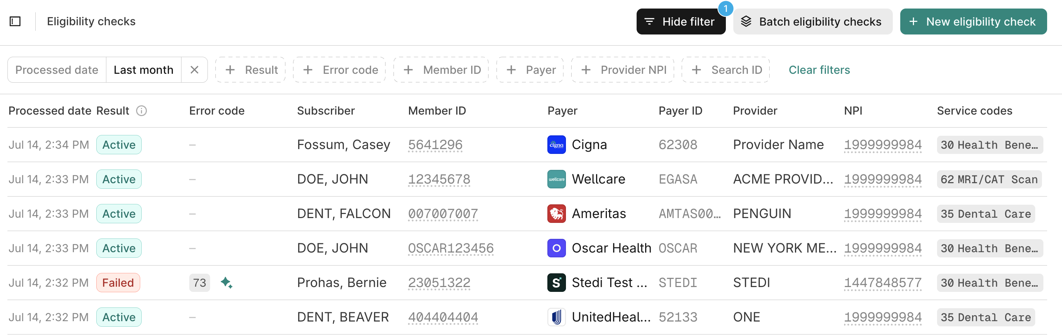
Task: Click subscriber Fossum, Casey
Action: (344, 145)
